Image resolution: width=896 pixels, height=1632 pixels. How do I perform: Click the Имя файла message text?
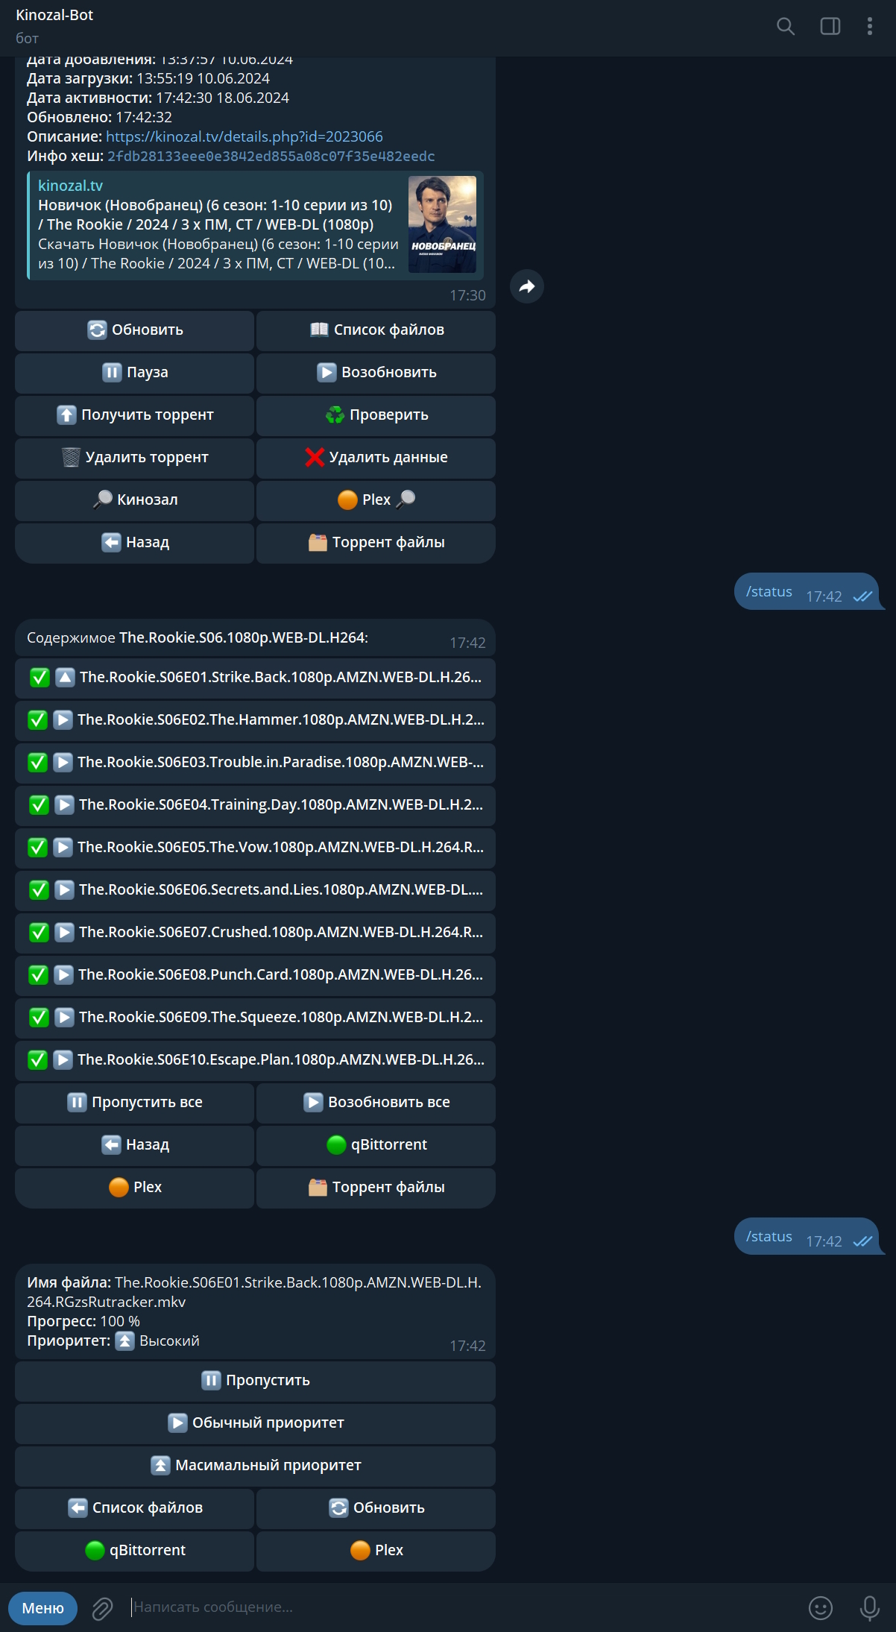[254, 1292]
